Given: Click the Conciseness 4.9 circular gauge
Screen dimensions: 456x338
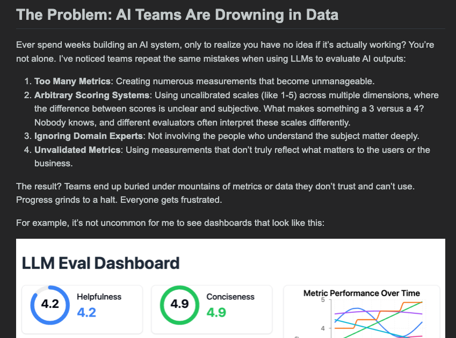Looking at the screenshot, I should [x=179, y=304].
